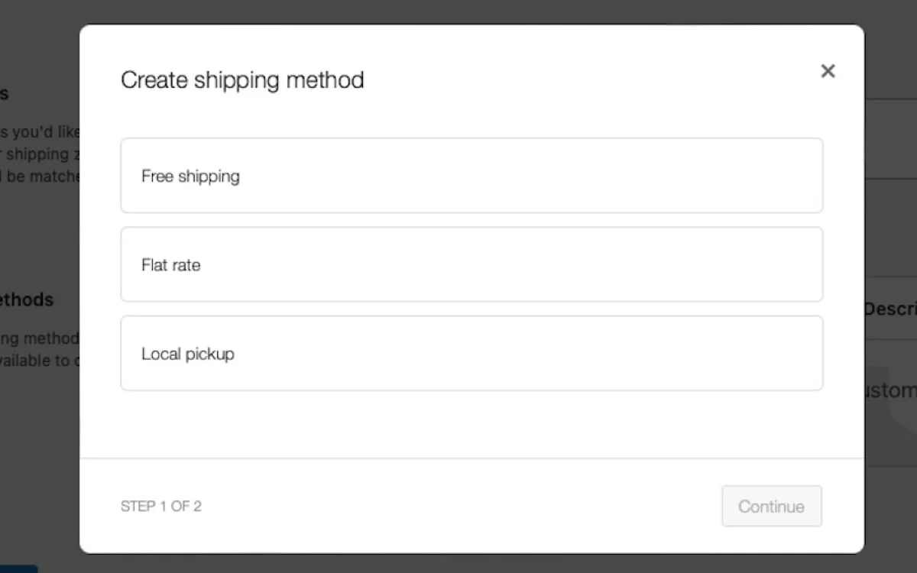Click the Free shipping label text
This screenshot has height=573, width=917.
[x=190, y=176]
